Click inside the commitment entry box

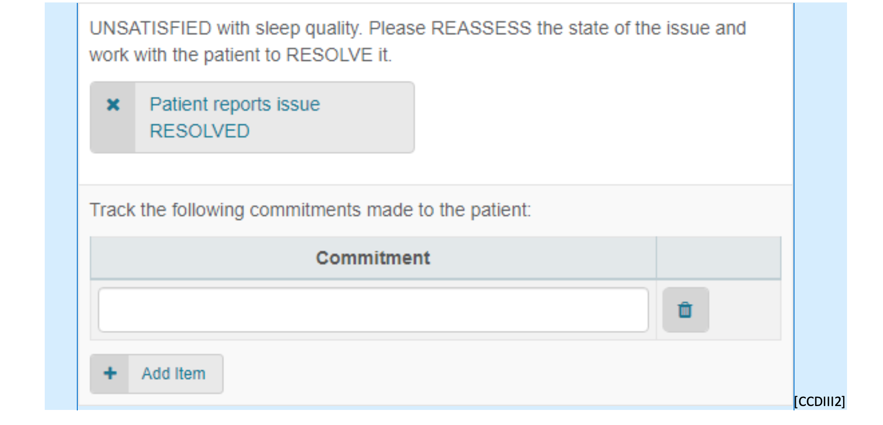[x=373, y=310]
